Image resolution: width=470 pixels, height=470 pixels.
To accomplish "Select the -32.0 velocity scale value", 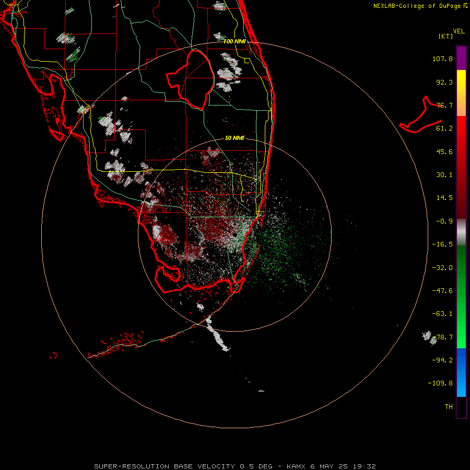I will 442,268.
